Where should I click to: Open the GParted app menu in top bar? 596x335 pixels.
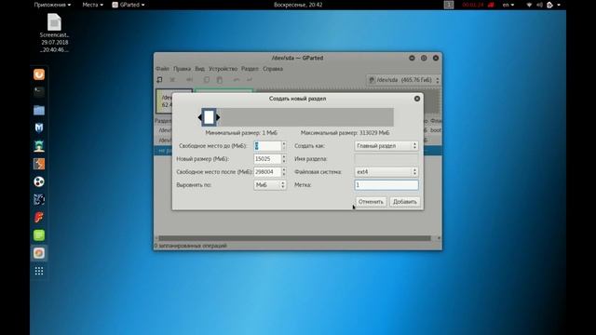click(x=129, y=5)
